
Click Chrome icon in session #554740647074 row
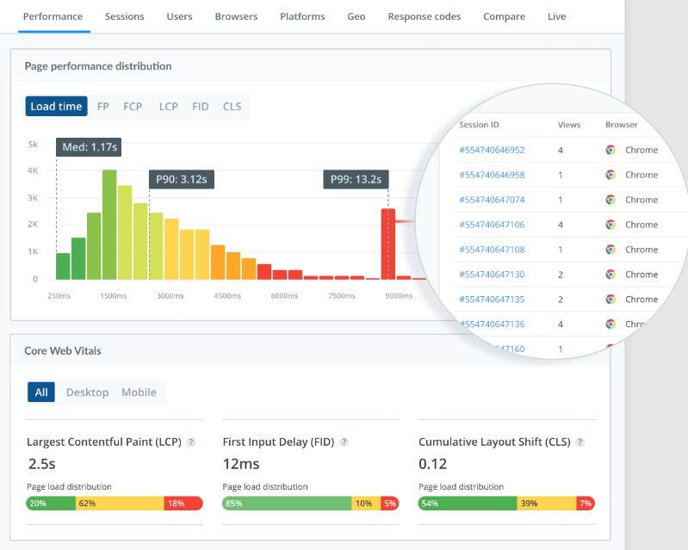click(x=611, y=200)
